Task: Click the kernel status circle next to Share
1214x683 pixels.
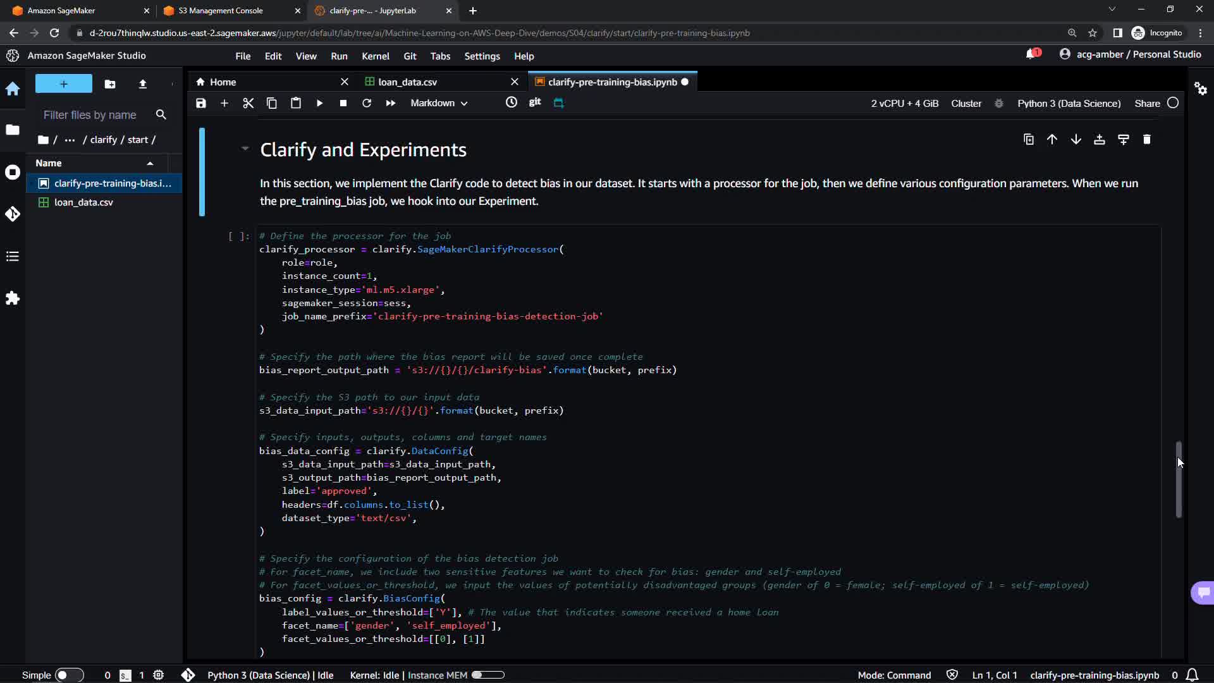Action: click(1173, 103)
